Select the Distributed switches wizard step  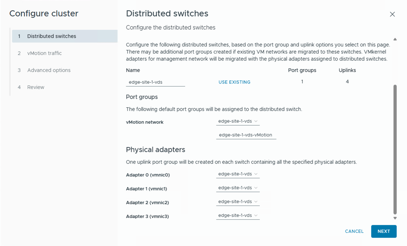pyautogui.click(x=52, y=36)
